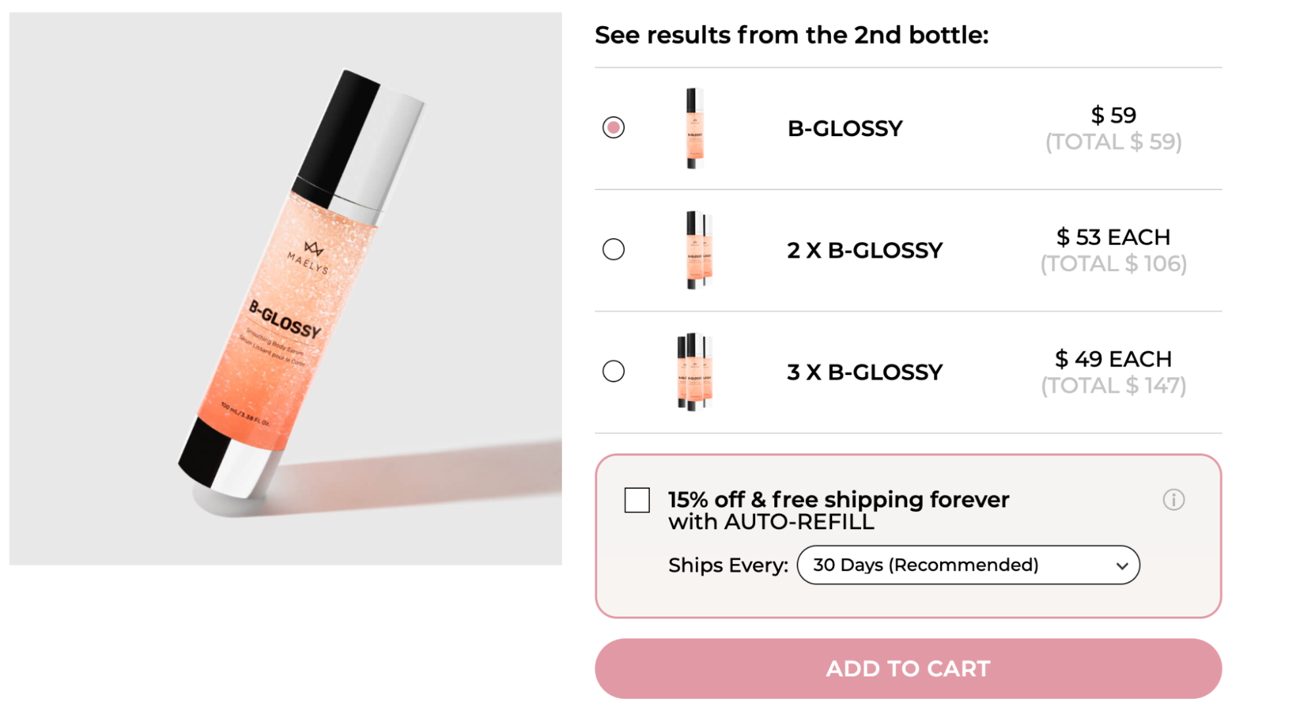Viewport: 1315px width, 712px height.
Task: Click the info icon beside the auto-refill offer
Action: tap(1174, 500)
